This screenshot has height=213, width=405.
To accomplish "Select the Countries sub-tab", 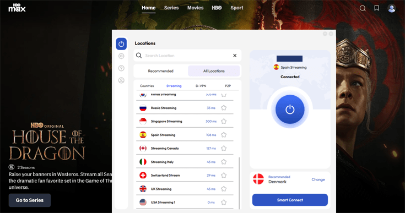I will (x=147, y=86).
